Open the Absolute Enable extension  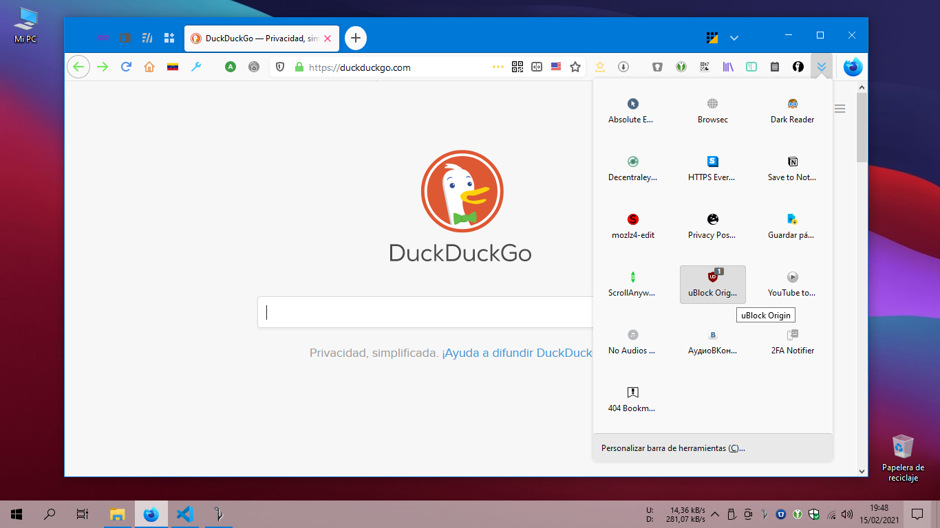[633, 111]
